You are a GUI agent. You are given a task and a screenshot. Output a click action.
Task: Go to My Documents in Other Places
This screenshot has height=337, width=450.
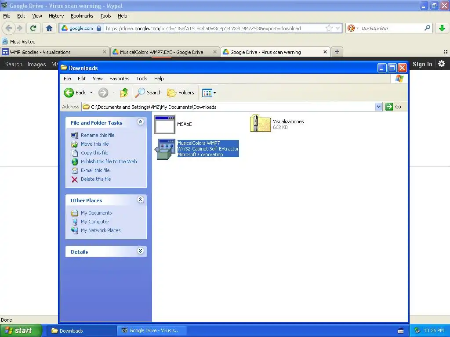[x=96, y=213]
